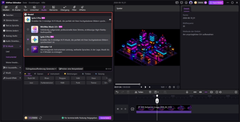Open the player in fullscreen
The height and width of the screenshot is (122, 240).
click(x=178, y=87)
